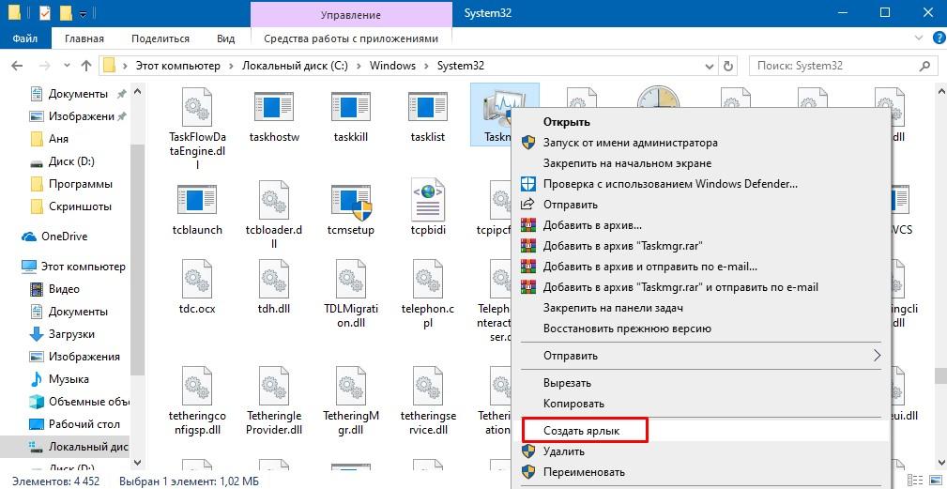Select the tdc.ocx file icon
This screenshot has width=947, height=489.
[197, 280]
